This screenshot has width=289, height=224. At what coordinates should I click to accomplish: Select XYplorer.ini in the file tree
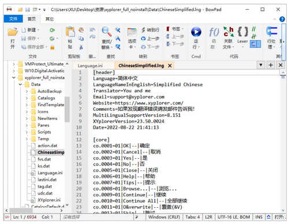(x=49, y=200)
